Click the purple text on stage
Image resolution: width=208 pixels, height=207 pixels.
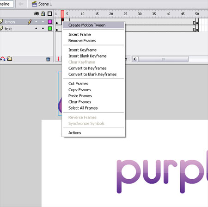click(x=162, y=171)
